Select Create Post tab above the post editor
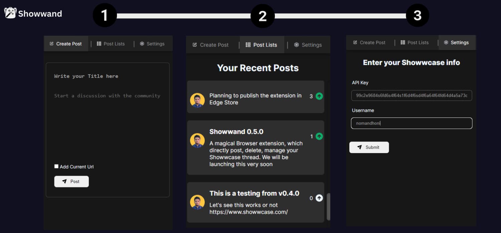Viewport: 501px width, 233px height. coord(66,44)
